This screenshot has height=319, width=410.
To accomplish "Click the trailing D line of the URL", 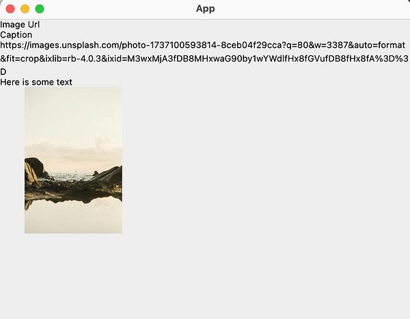I will pos(3,72).
